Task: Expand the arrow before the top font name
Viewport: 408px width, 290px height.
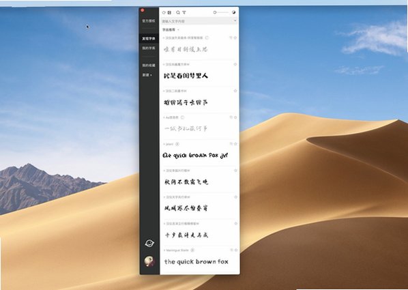Action: click(164, 38)
